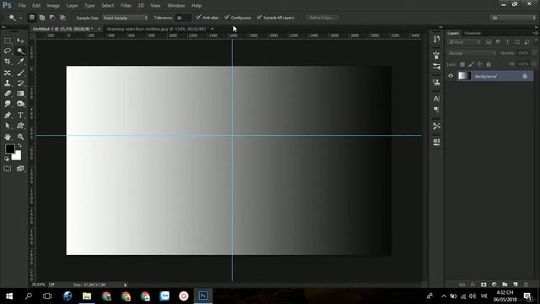Select the Pen tool

pos(8,115)
